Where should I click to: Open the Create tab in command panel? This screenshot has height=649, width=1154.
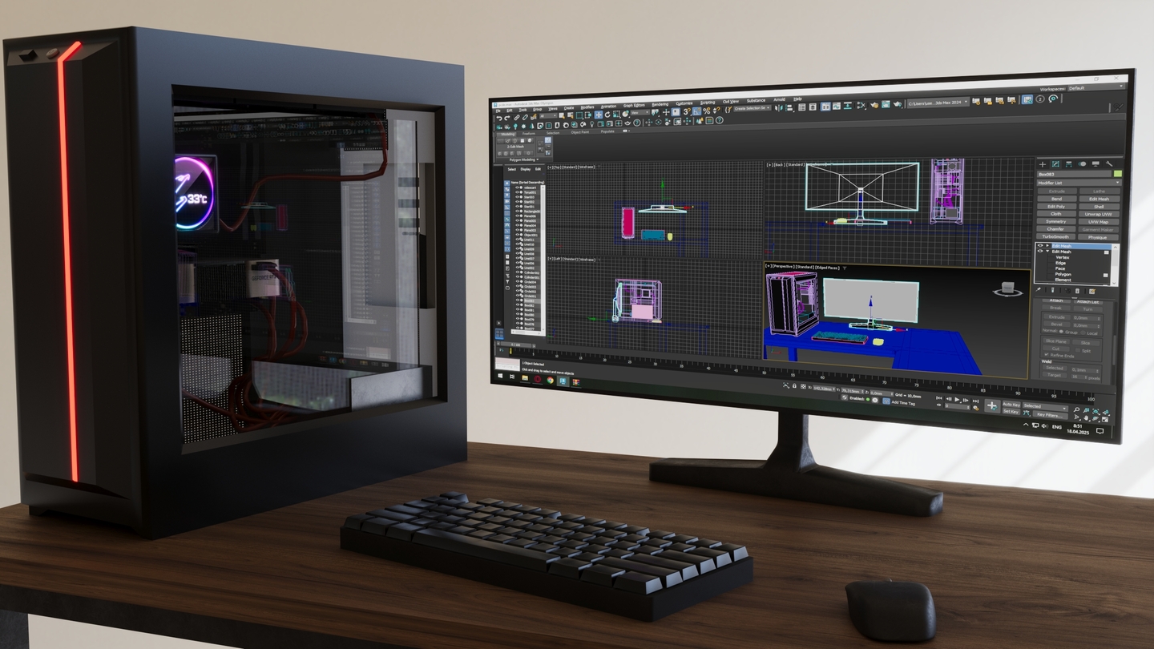[x=1042, y=164]
